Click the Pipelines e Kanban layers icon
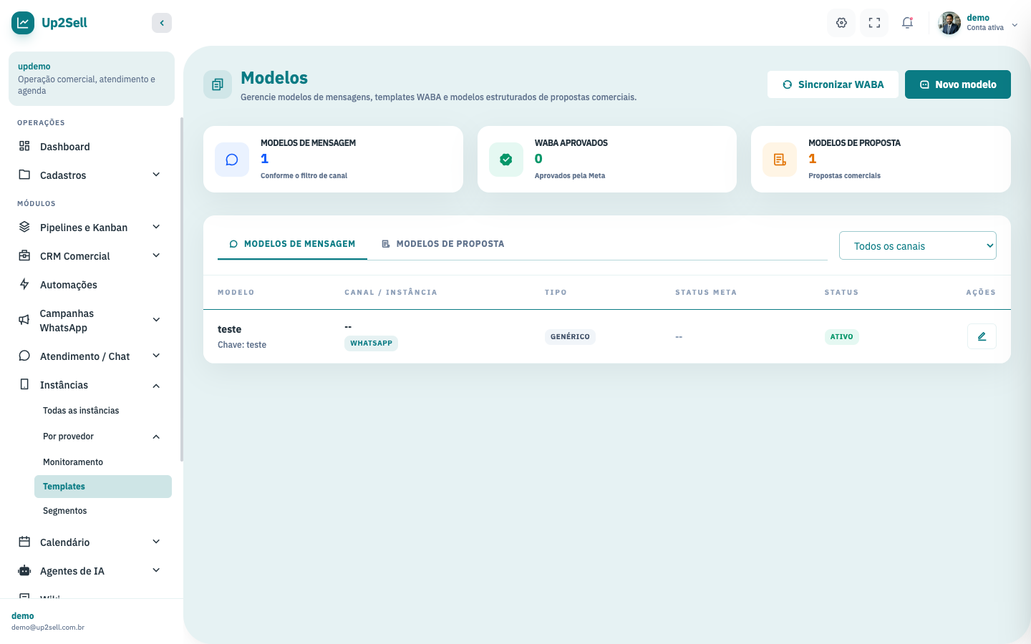The image size is (1031, 644). pos(24,227)
